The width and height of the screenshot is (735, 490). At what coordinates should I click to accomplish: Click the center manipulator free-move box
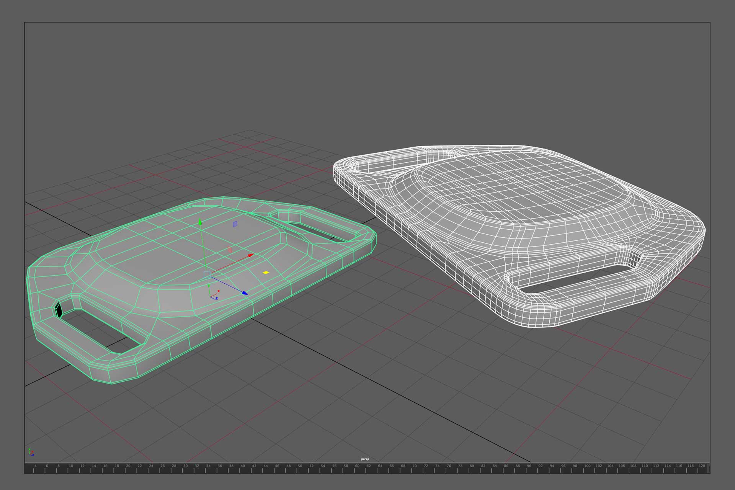[207, 274]
